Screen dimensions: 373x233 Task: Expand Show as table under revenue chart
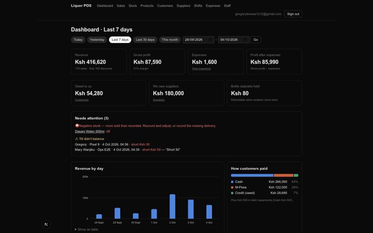pyautogui.click(x=87, y=229)
